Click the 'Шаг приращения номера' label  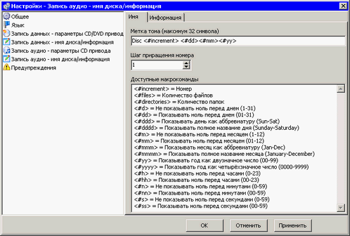[x=162, y=55]
